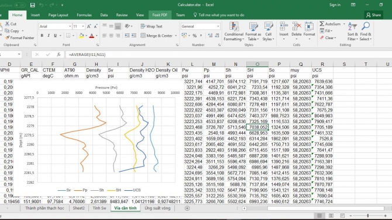Open the Insert ribbon tab
The width and height of the screenshot is (392, 220).
click(x=35, y=15)
